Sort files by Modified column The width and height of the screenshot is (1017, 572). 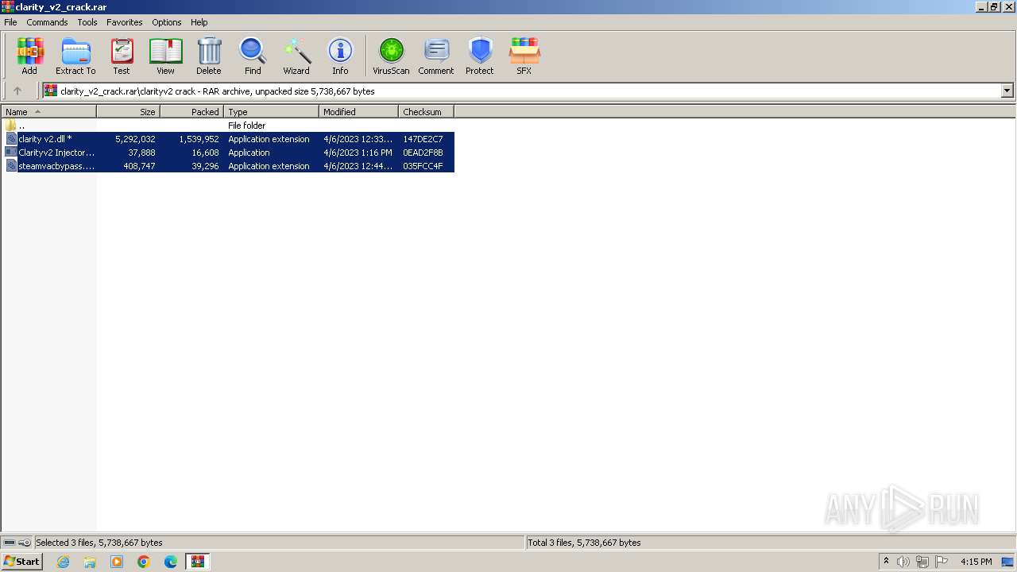[x=358, y=112]
